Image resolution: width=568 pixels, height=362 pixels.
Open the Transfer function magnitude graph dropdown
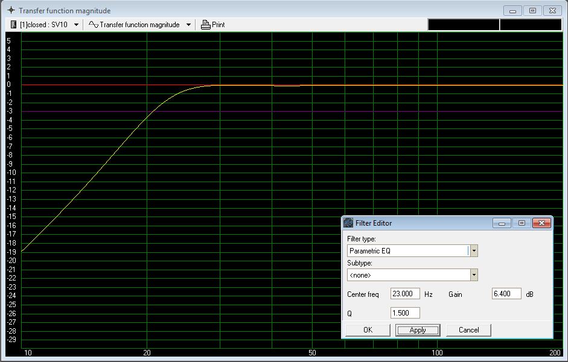[x=189, y=25]
